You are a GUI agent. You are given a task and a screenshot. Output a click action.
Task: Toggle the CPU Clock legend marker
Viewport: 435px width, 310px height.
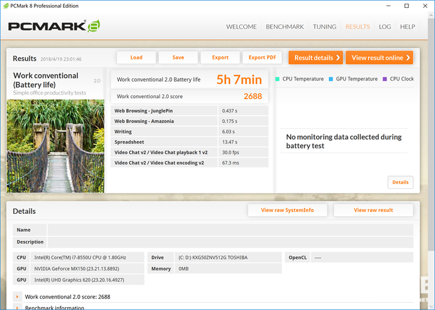click(384, 79)
